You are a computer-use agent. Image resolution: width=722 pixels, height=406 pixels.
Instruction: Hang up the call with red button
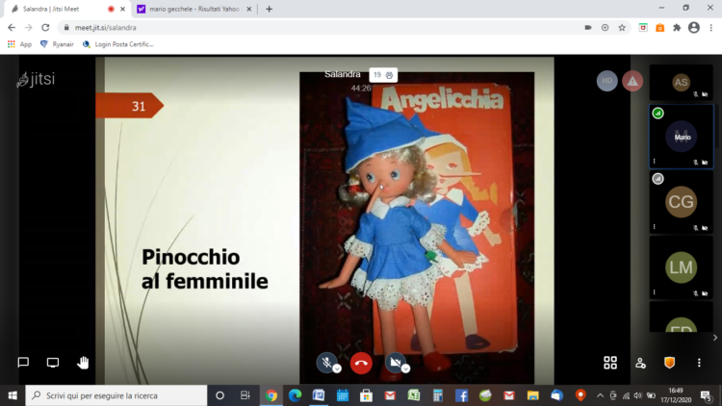(361, 364)
